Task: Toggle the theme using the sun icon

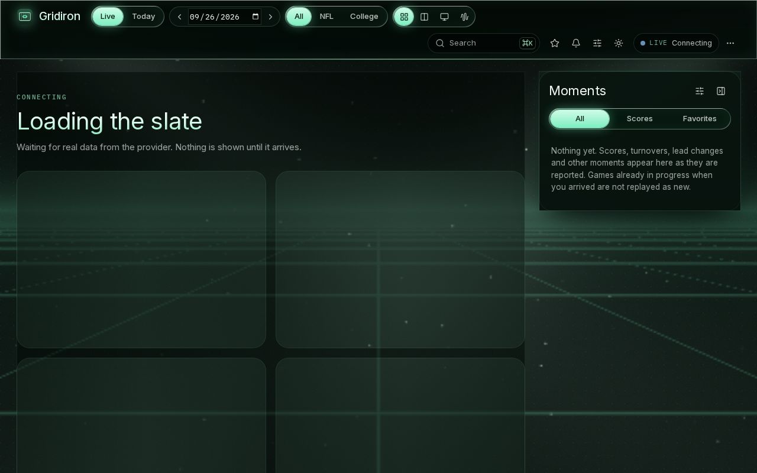Action: tap(619, 43)
